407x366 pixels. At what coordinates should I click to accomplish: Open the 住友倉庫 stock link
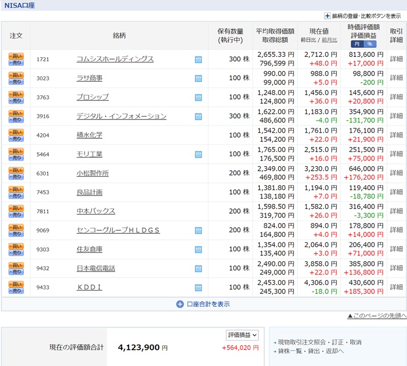[x=90, y=249]
